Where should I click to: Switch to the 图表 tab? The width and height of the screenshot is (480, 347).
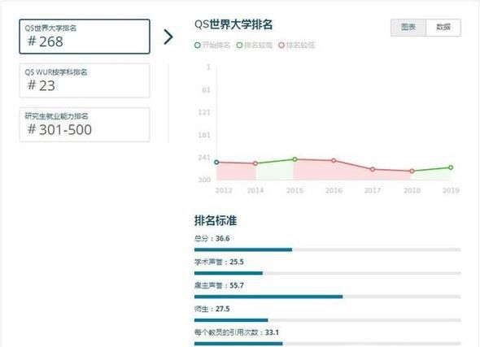point(408,28)
